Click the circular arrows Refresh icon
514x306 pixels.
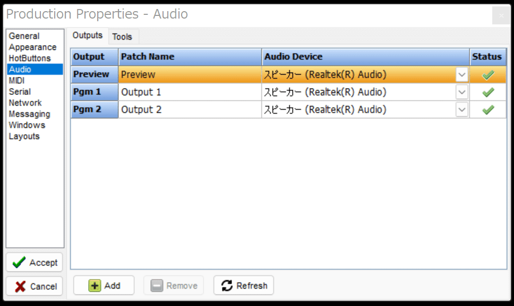(227, 286)
